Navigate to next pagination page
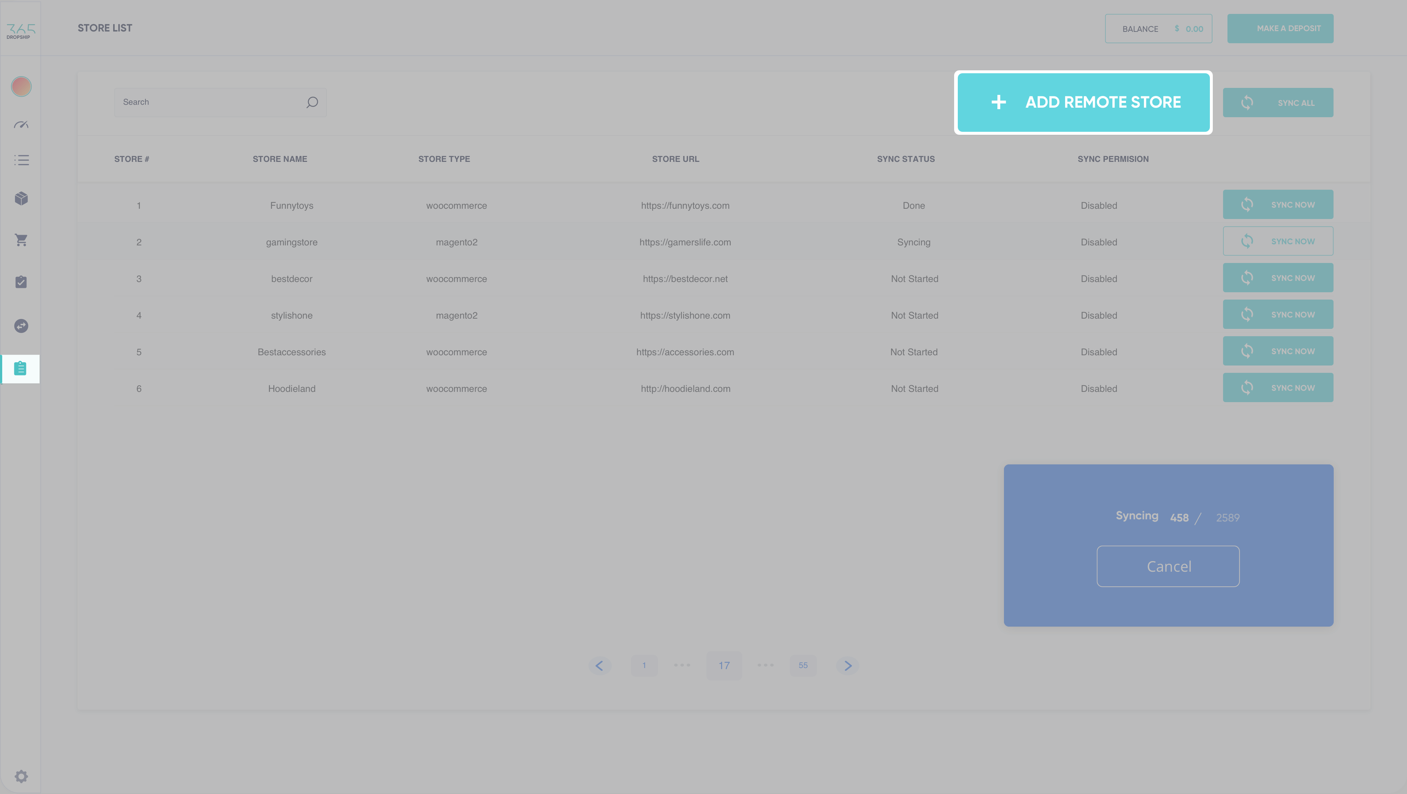The width and height of the screenshot is (1407, 794). click(x=849, y=665)
